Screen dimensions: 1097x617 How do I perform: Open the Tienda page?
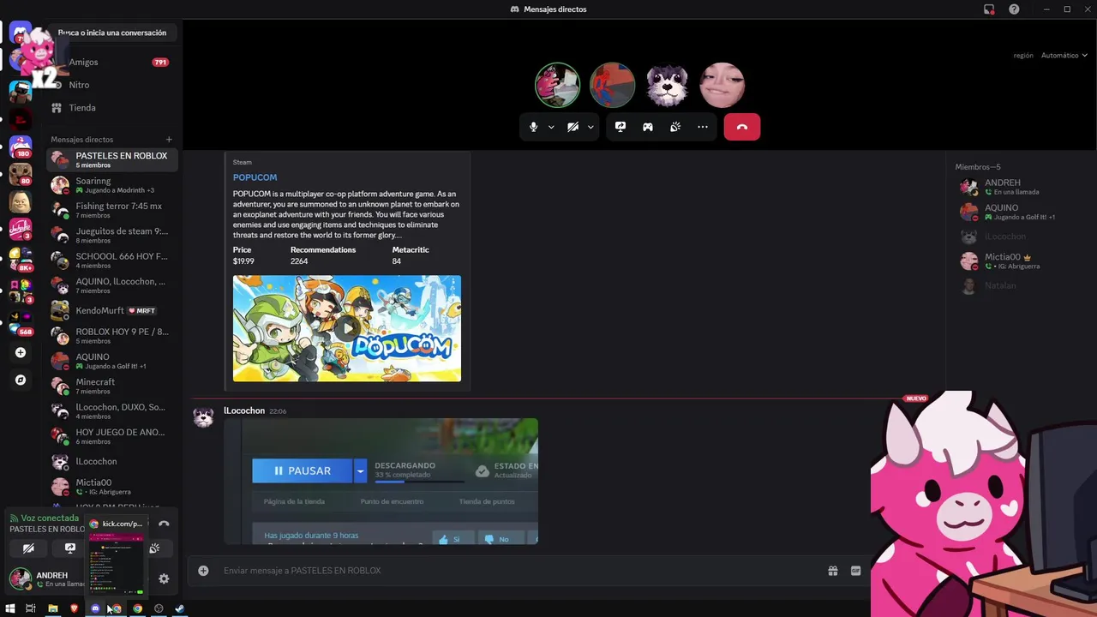coord(112,108)
